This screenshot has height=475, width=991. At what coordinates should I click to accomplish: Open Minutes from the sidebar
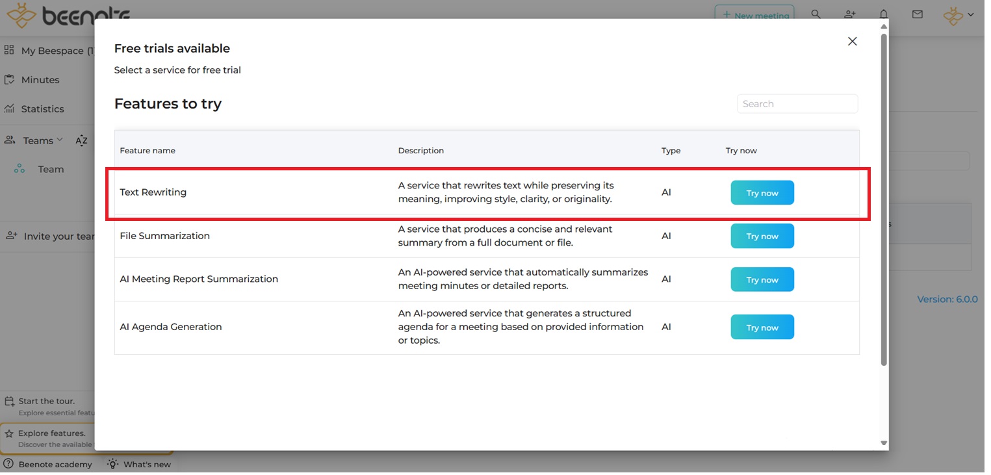(x=40, y=80)
